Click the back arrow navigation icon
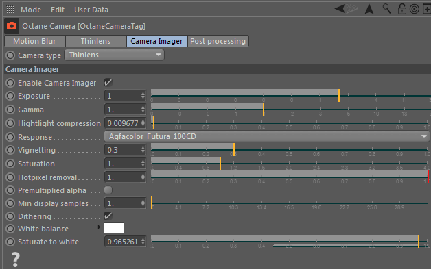Screen dimensions: 431x269 click(x=340, y=9)
